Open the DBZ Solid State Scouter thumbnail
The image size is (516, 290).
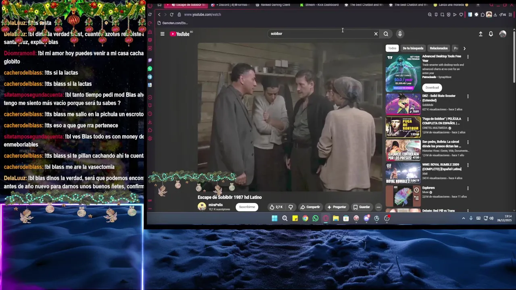(x=403, y=104)
